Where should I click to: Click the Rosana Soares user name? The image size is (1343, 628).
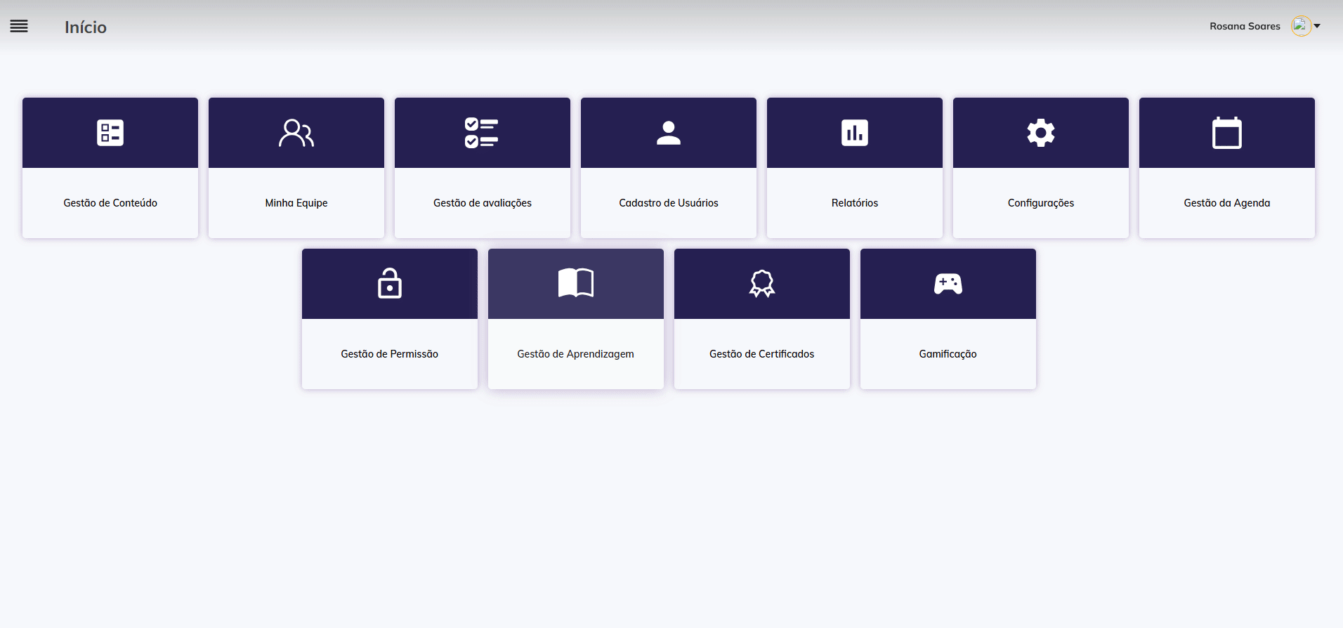1245,26
